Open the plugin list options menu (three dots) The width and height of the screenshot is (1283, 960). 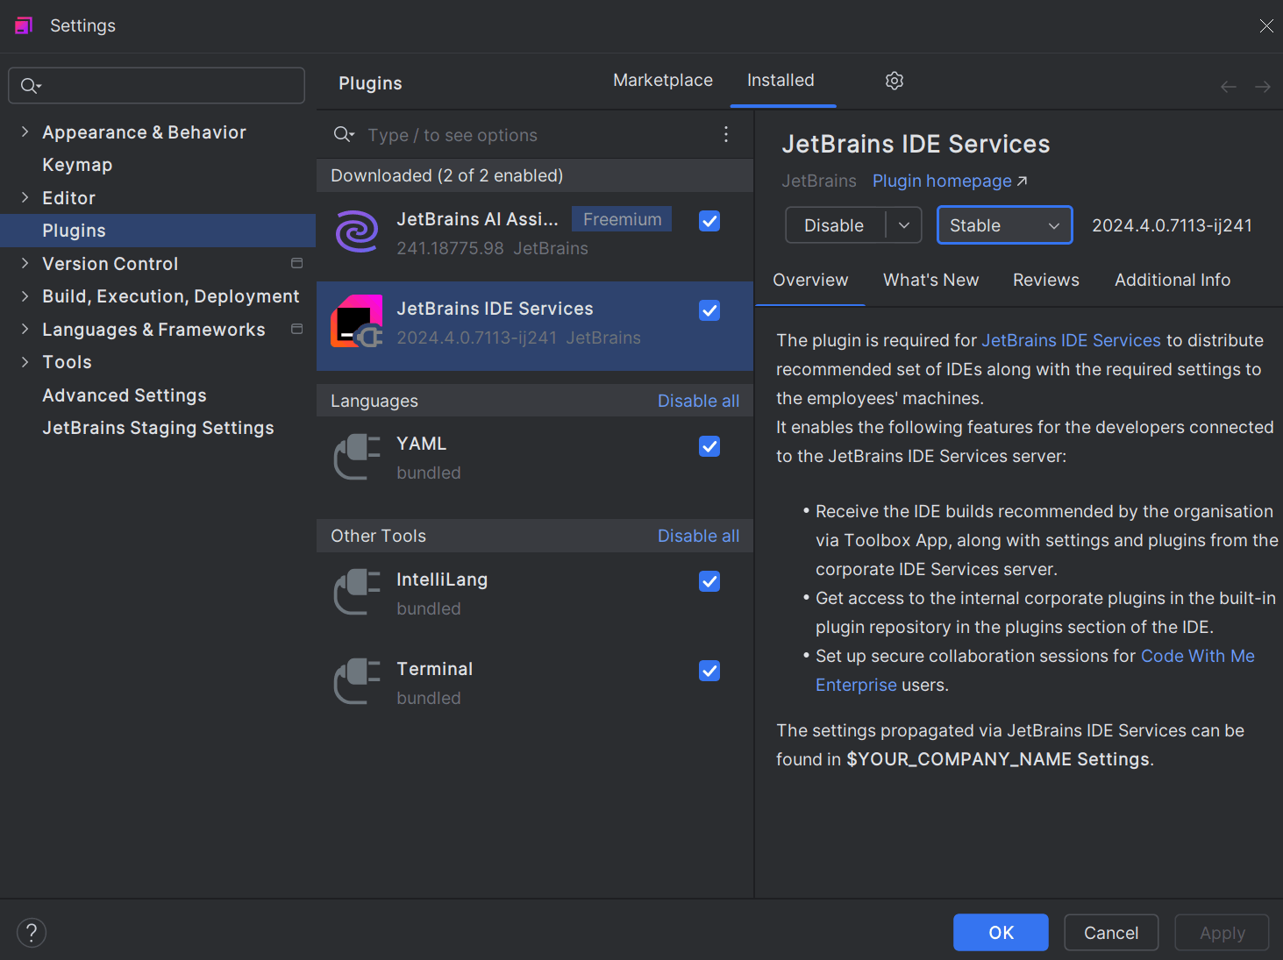726,134
